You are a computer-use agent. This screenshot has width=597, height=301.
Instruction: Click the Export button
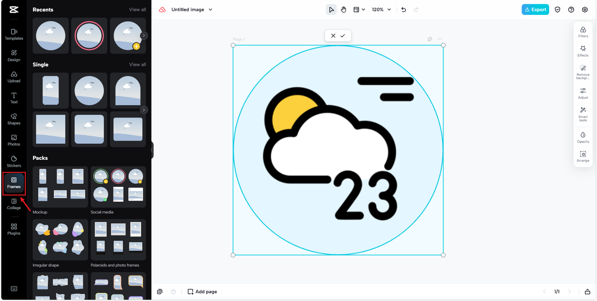coord(535,9)
